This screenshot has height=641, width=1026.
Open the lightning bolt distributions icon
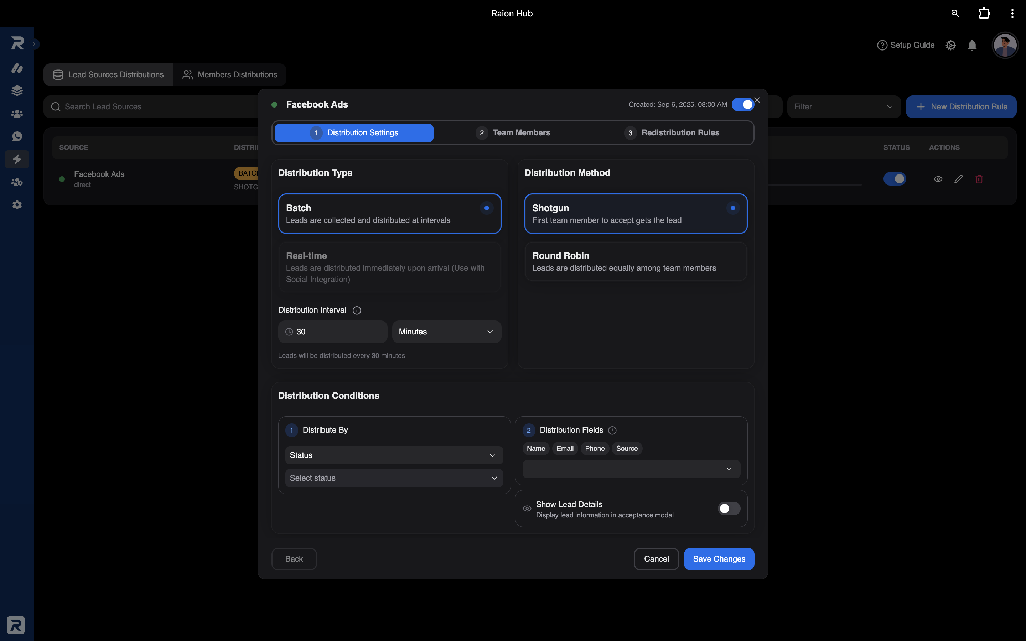click(17, 160)
